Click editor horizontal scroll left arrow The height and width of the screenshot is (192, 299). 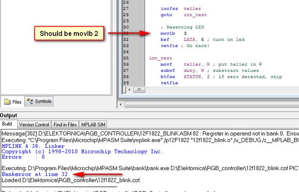129,89
